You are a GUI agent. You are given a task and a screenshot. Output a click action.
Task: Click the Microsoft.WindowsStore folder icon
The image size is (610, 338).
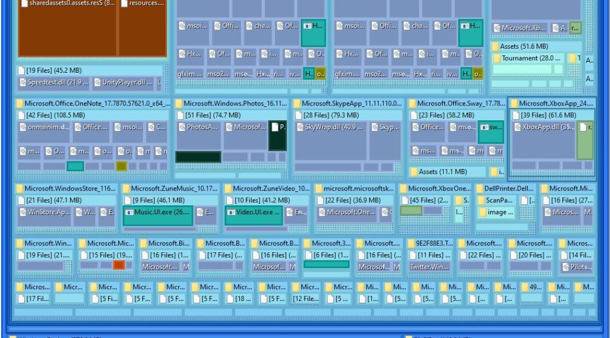click(20, 188)
